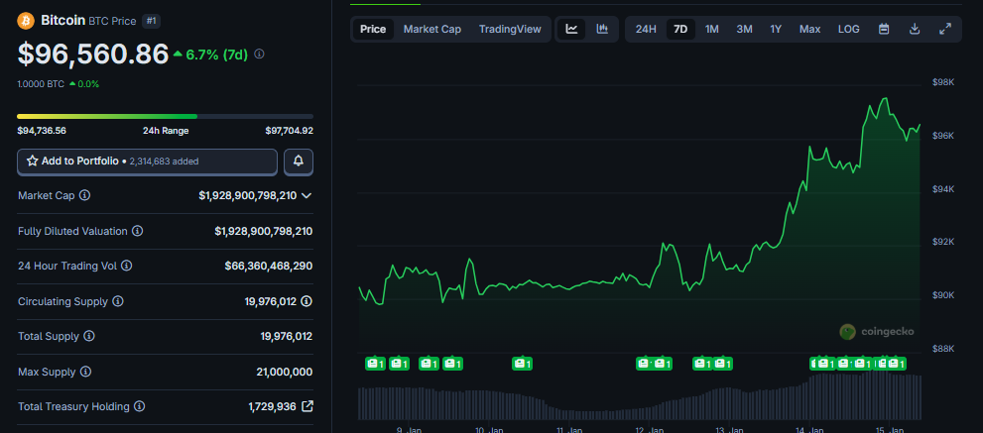
Task: Open the treasury holding external link icon
Action: [x=307, y=406]
